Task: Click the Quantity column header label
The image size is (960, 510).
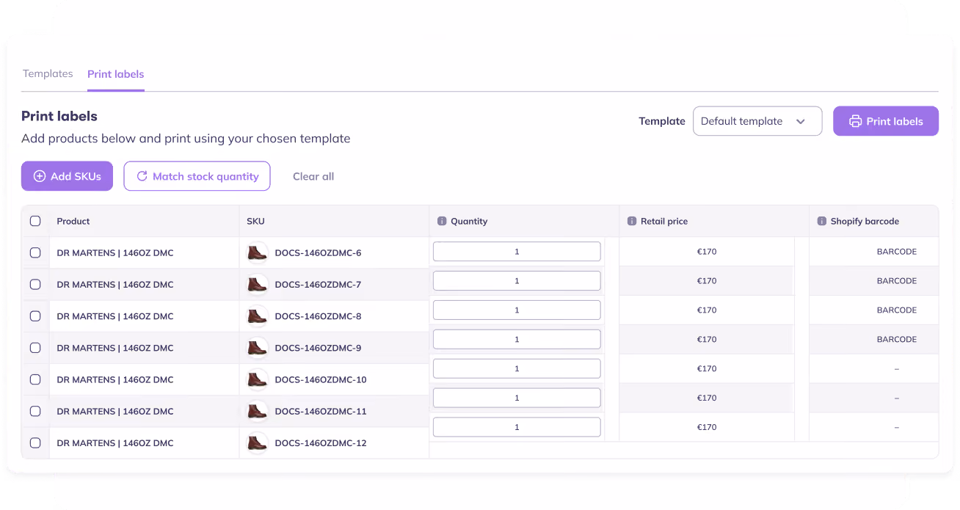Action: point(469,221)
